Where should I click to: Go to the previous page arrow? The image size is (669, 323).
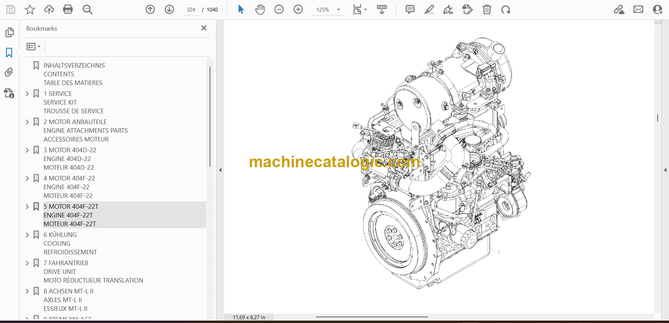tap(150, 9)
